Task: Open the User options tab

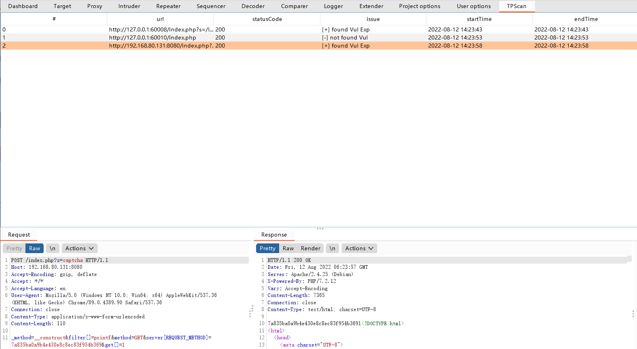Action: pyautogui.click(x=474, y=6)
